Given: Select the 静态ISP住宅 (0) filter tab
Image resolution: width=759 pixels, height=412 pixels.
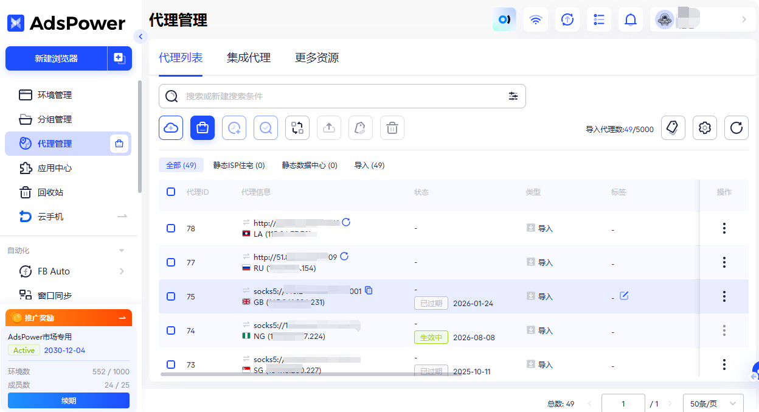Looking at the screenshot, I should tap(239, 166).
